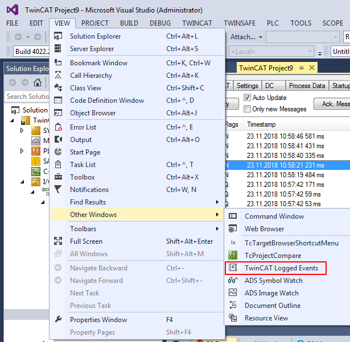The width and height of the screenshot is (350, 342).
Task: Select the Other Windows menu item
Action: tap(137, 214)
